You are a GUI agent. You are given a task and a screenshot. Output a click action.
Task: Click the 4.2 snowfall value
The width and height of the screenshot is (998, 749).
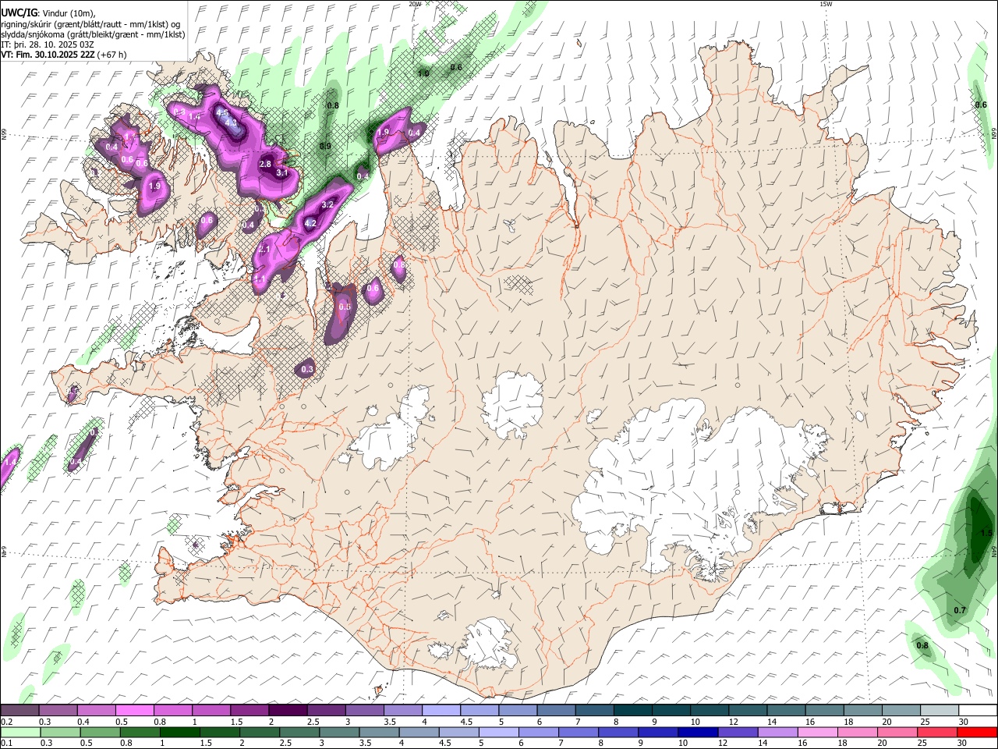pyautogui.click(x=310, y=223)
